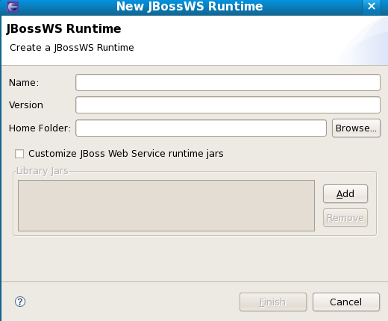
Task: Focus the Version input field
Action: tap(228, 105)
